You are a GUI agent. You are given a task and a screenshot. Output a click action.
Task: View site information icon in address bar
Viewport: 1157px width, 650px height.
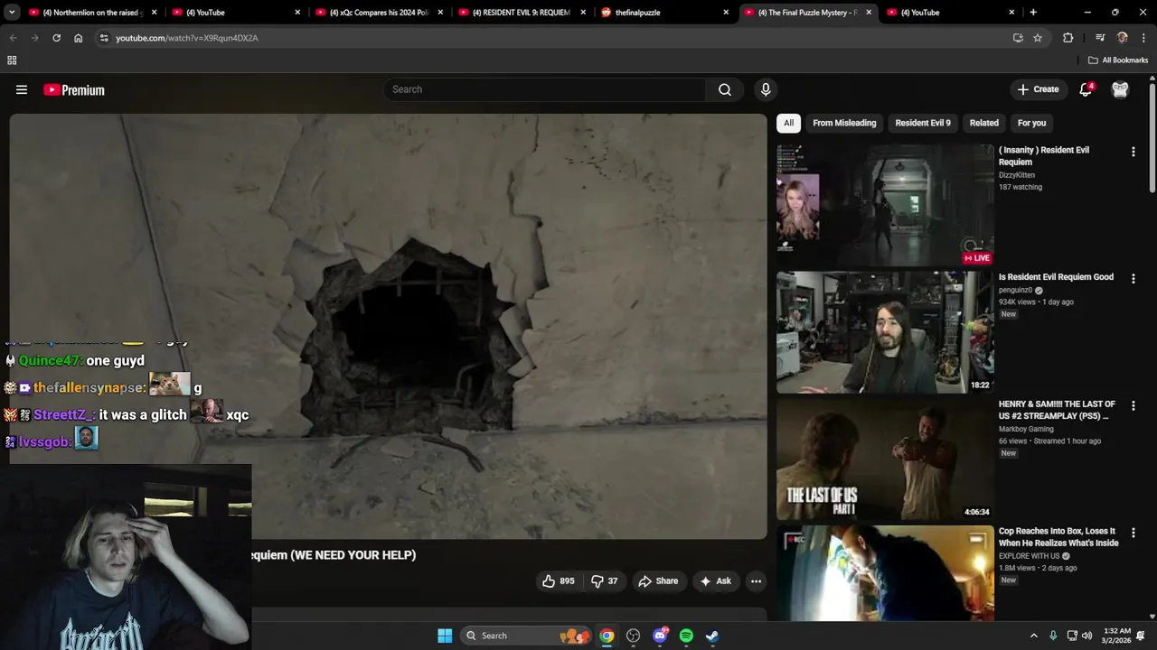[104, 38]
